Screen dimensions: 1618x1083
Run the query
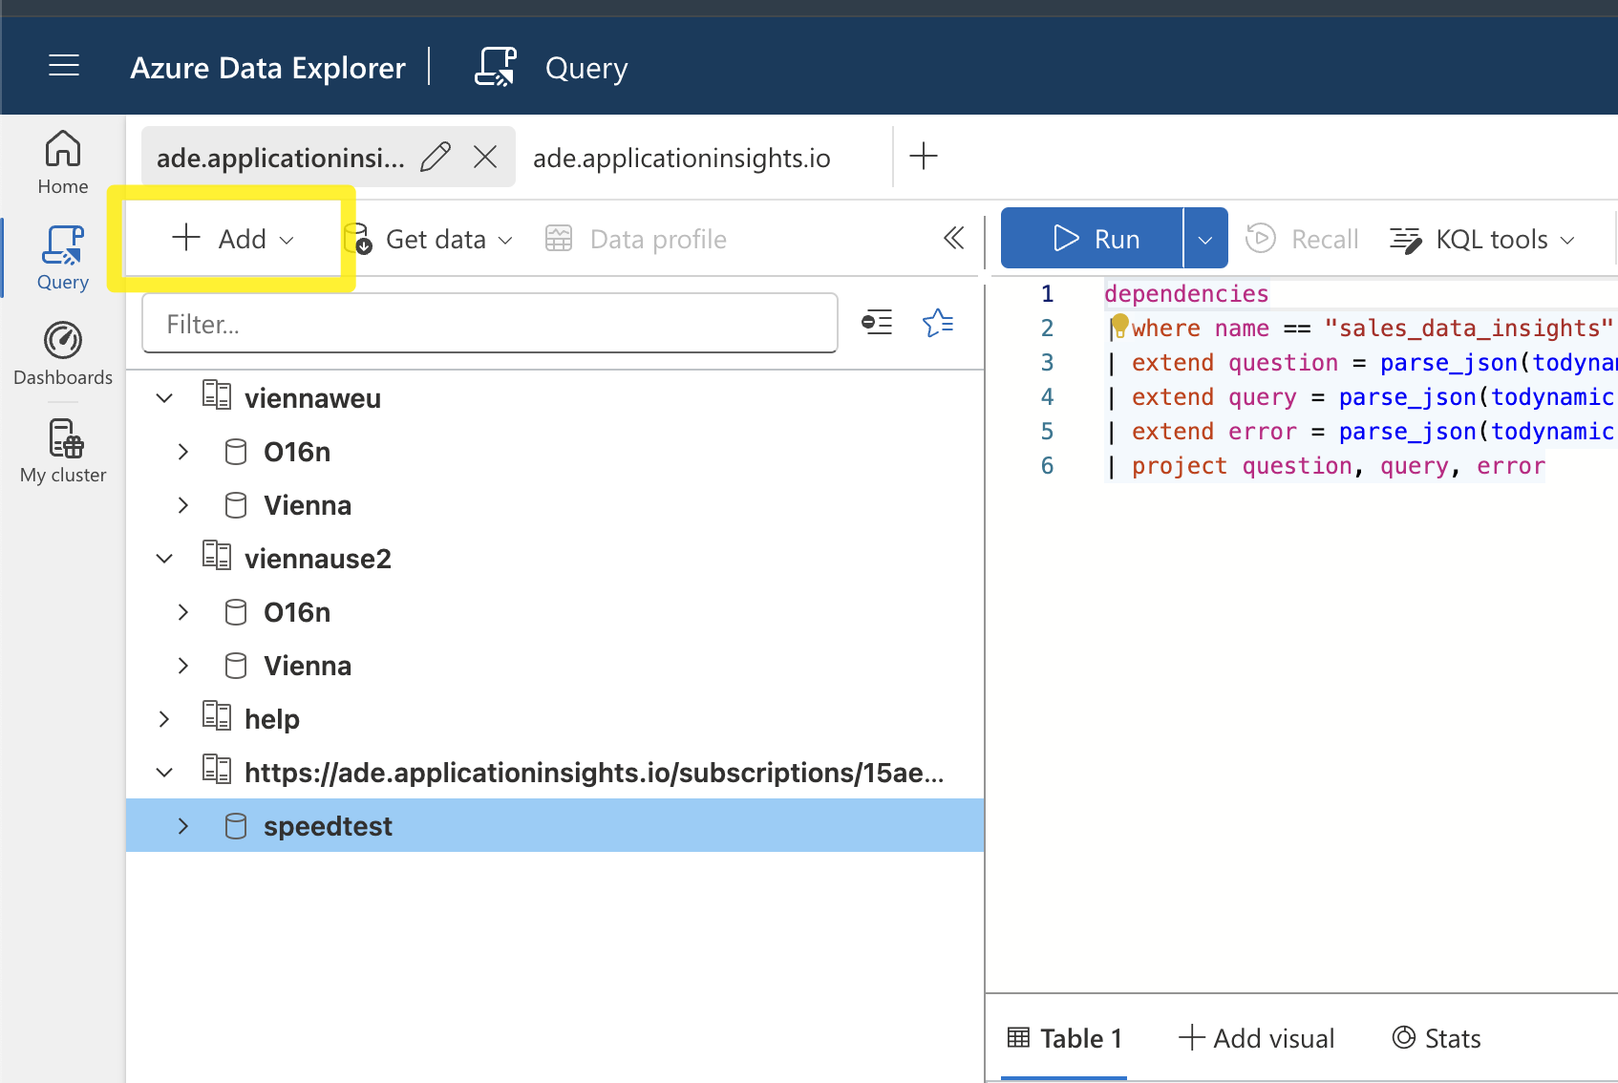[1092, 239]
